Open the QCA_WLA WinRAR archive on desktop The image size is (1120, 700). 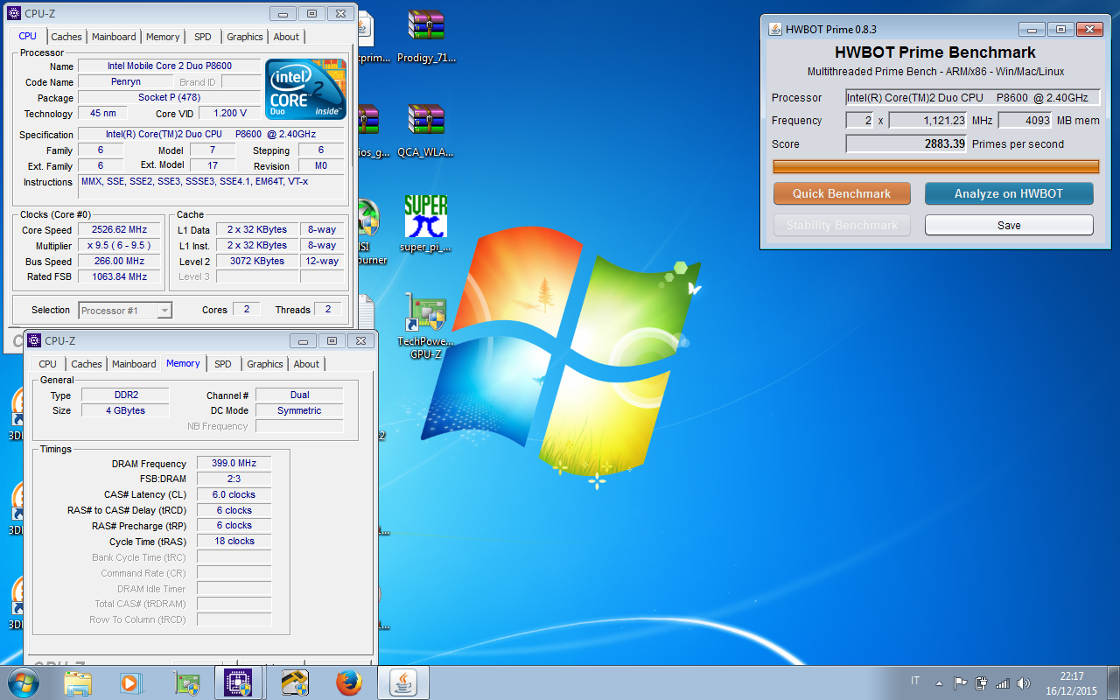(x=426, y=129)
